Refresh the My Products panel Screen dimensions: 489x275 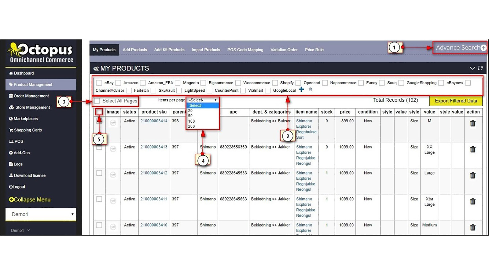[480, 68]
